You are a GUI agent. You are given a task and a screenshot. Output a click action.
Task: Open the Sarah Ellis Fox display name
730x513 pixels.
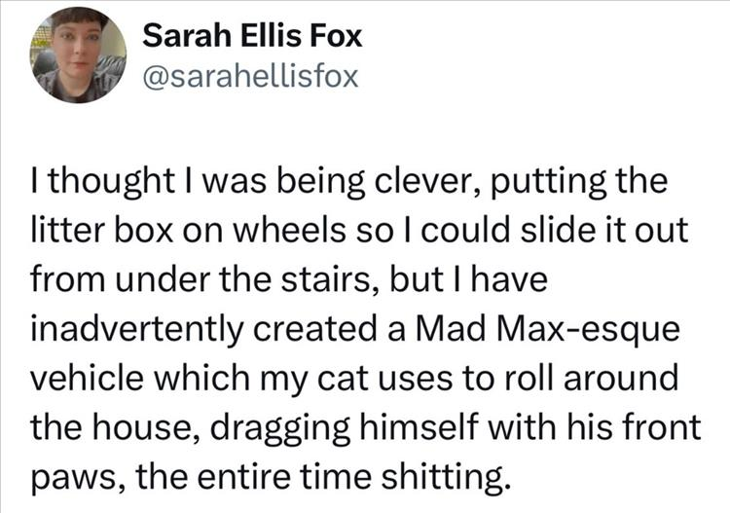coord(251,37)
